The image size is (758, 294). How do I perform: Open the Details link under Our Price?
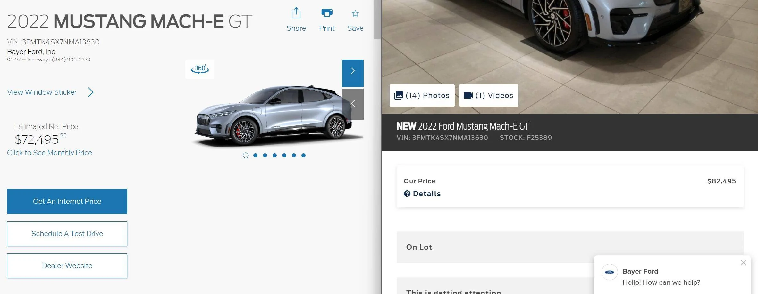pyautogui.click(x=427, y=194)
